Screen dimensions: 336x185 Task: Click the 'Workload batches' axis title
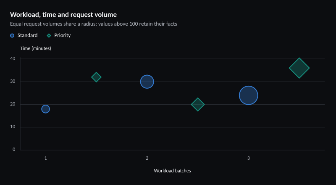pos(172,171)
